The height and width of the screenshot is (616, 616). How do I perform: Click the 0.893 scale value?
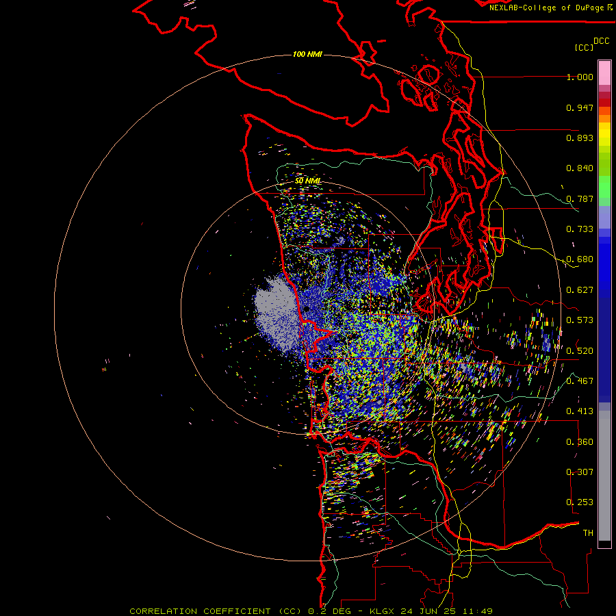(x=580, y=138)
